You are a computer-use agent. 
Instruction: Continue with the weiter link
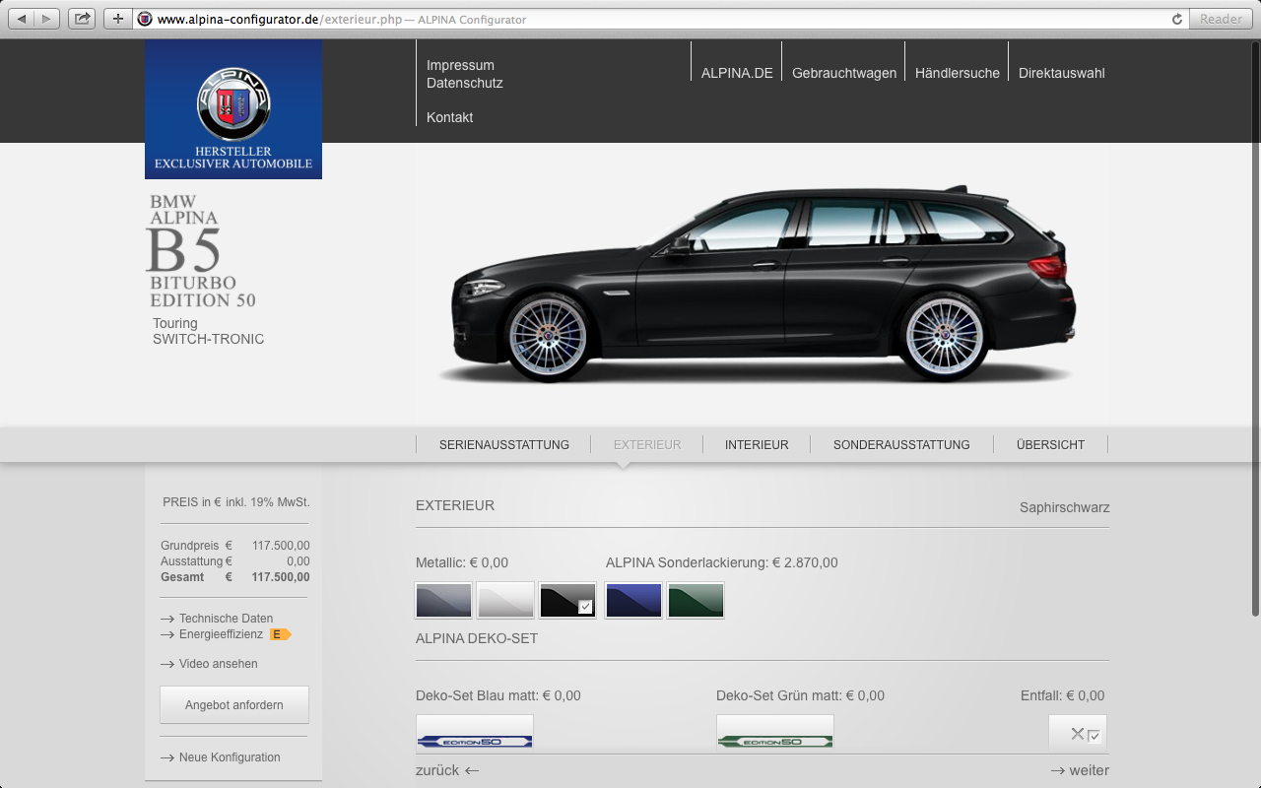tap(1080, 770)
